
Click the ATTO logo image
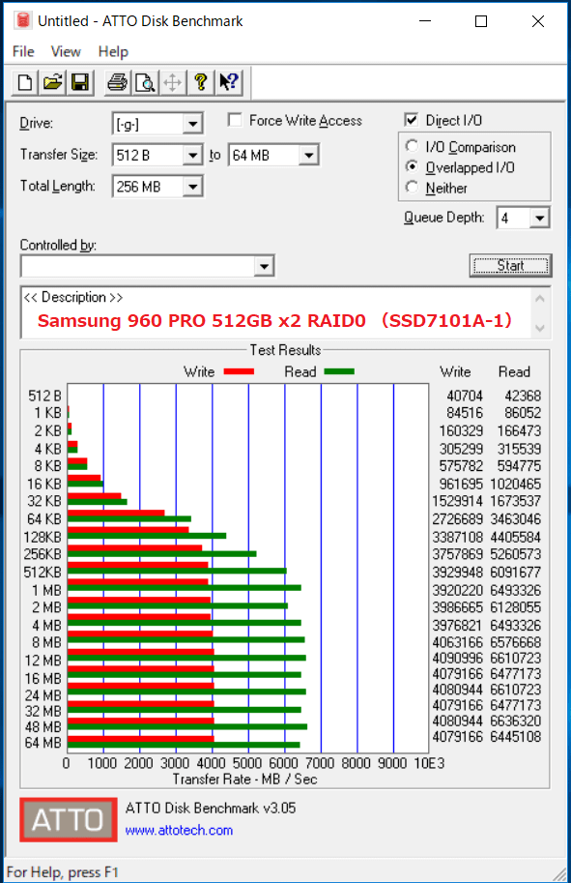[x=68, y=819]
